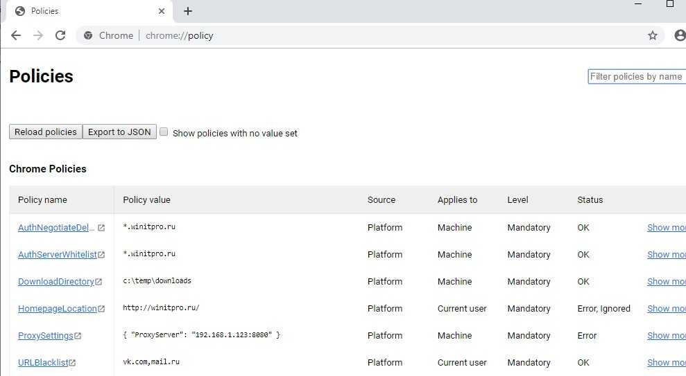Close the Policies tab
This screenshot has height=376, width=686.
click(x=162, y=11)
